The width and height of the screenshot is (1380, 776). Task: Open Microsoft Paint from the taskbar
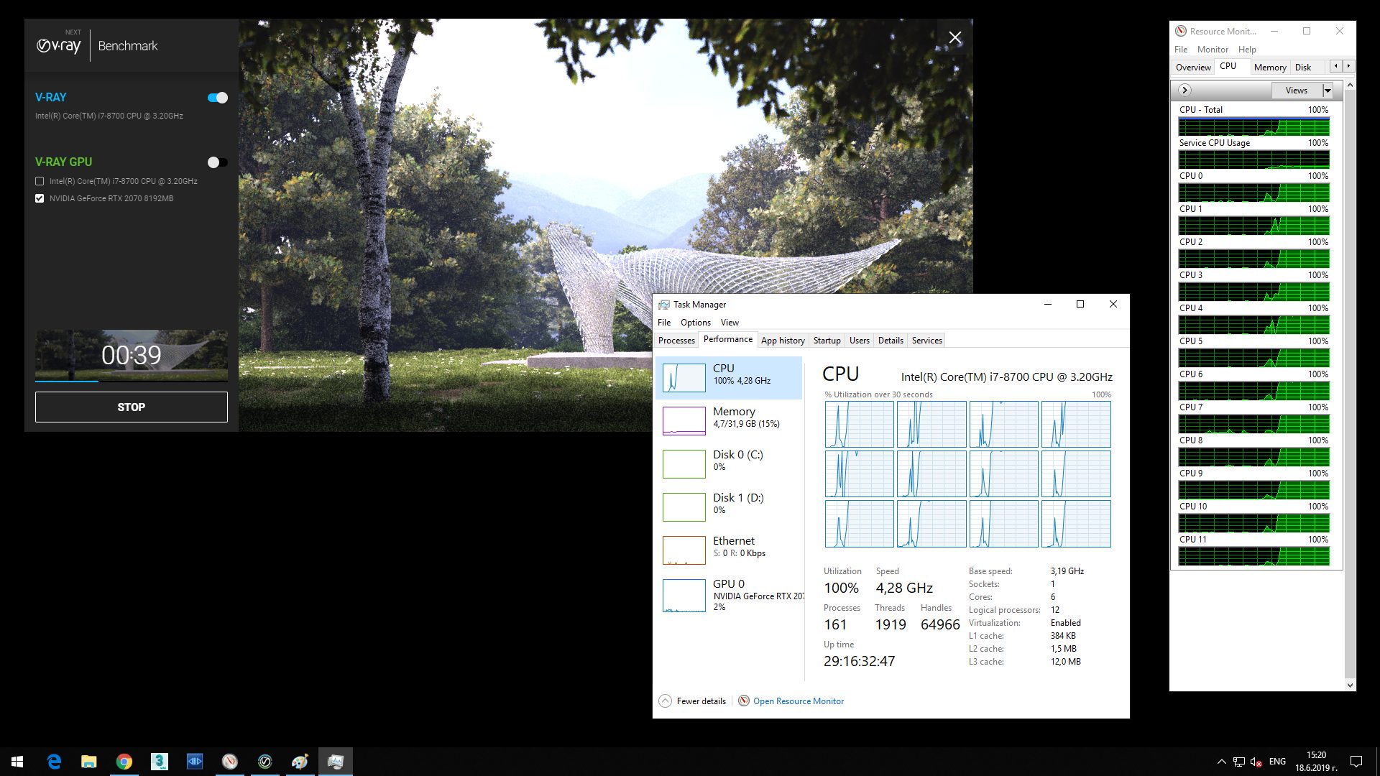click(299, 761)
